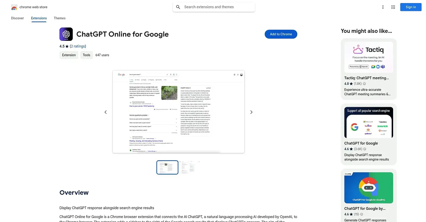The image size is (426, 222).
Task: Show next screenshot with right arrow
Action: coord(251,112)
